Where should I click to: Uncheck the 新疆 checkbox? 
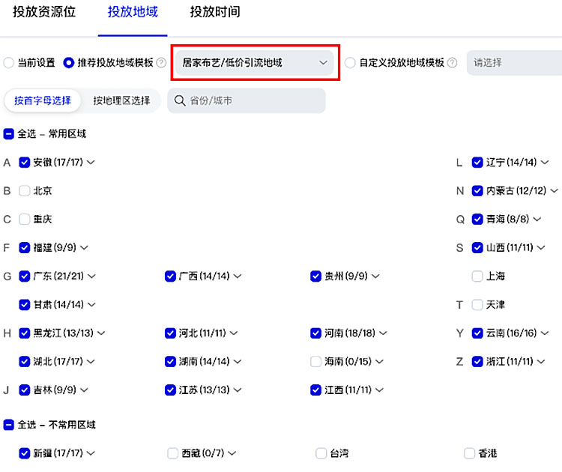25,453
